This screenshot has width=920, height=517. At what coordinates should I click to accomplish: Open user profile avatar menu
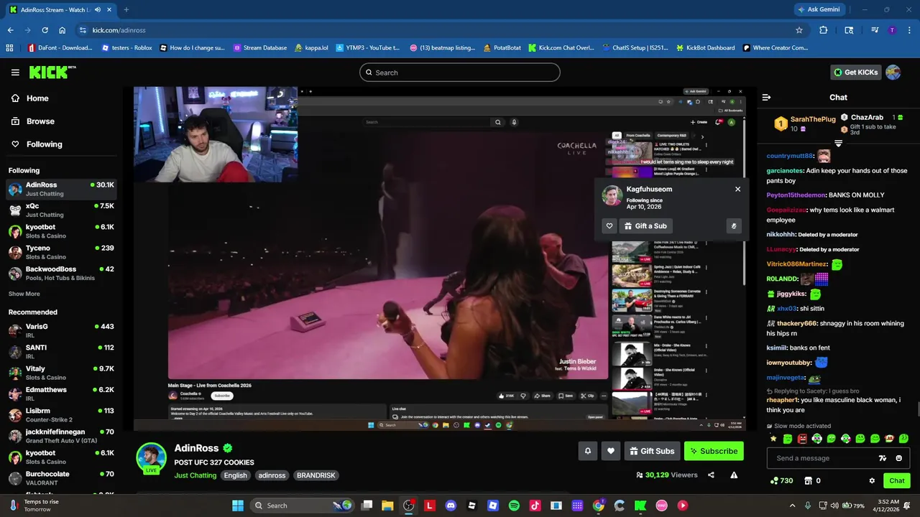[x=893, y=72]
